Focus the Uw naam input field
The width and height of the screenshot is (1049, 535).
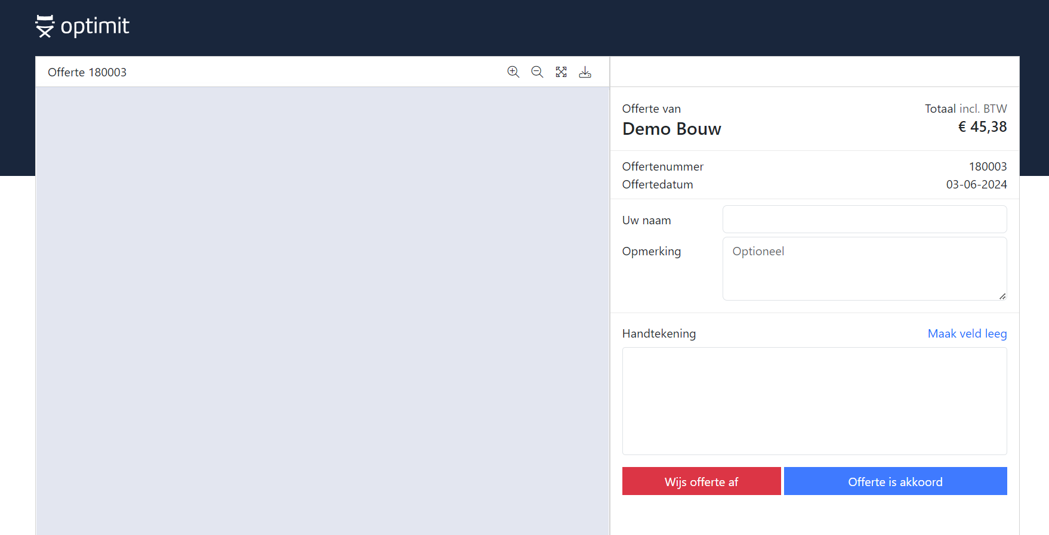click(x=865, y=219)
